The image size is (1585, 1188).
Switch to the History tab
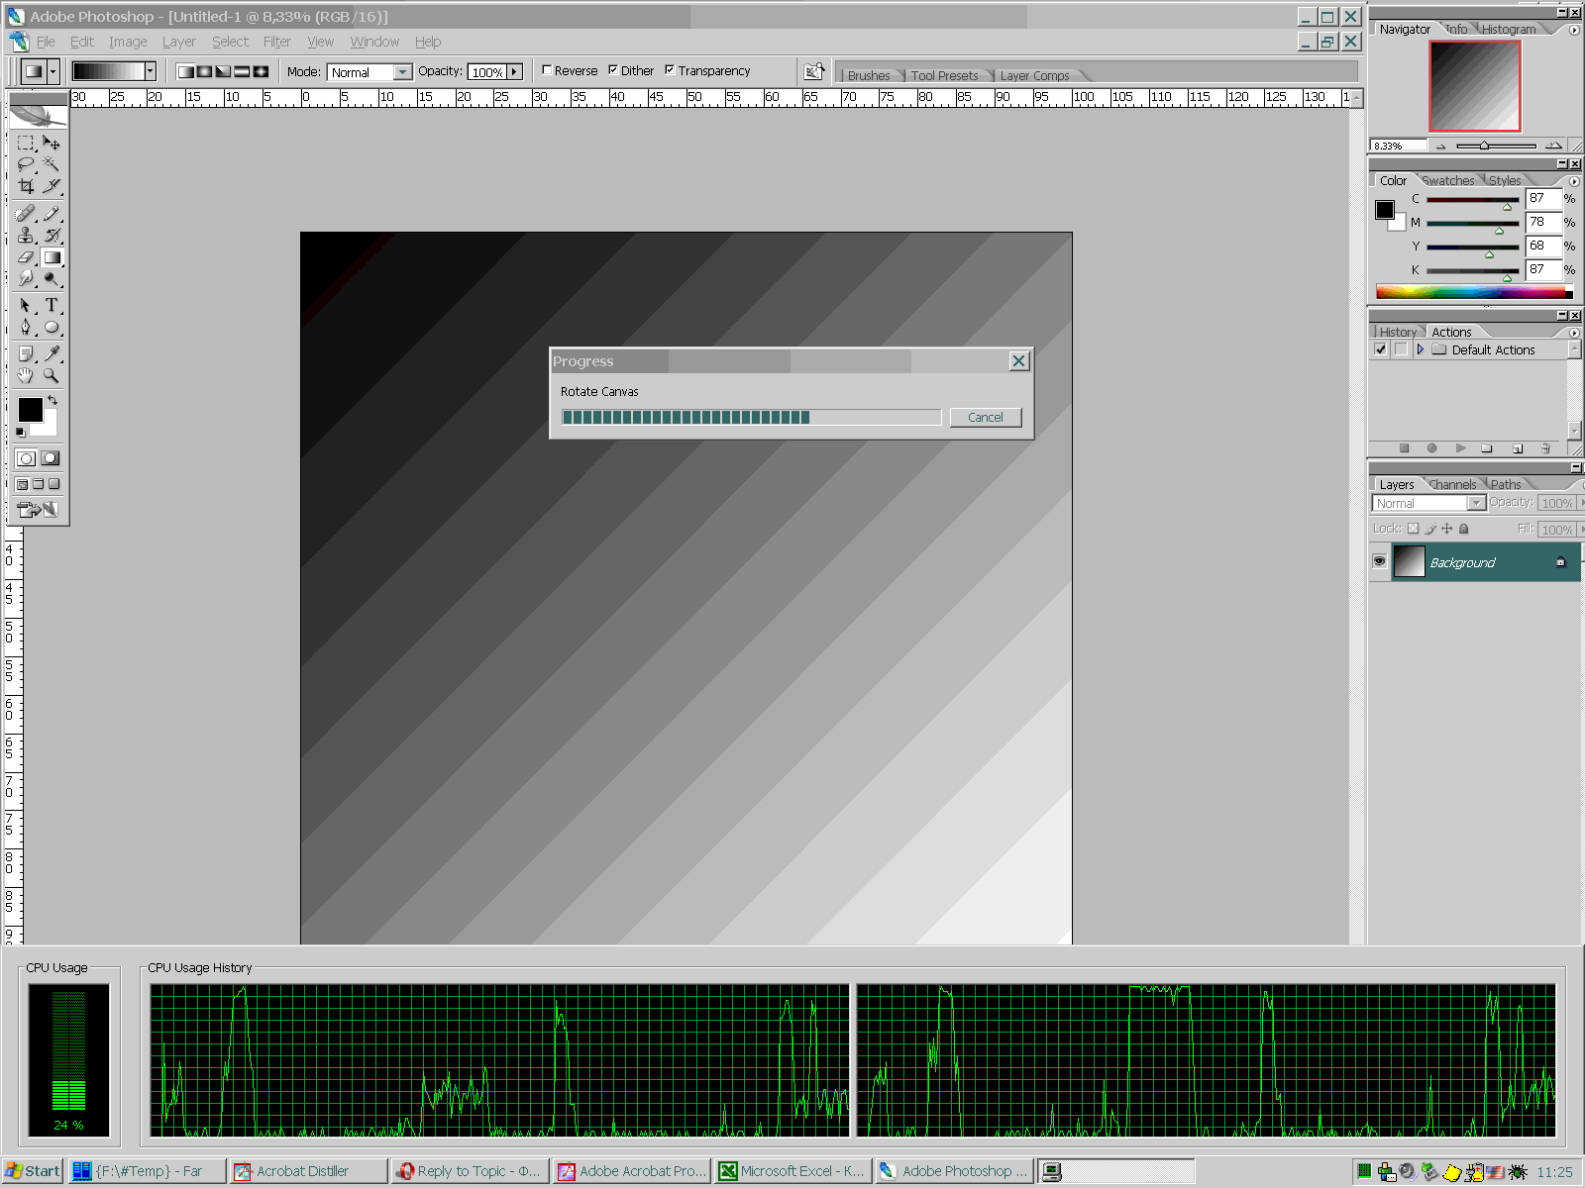pos(1398,332)
